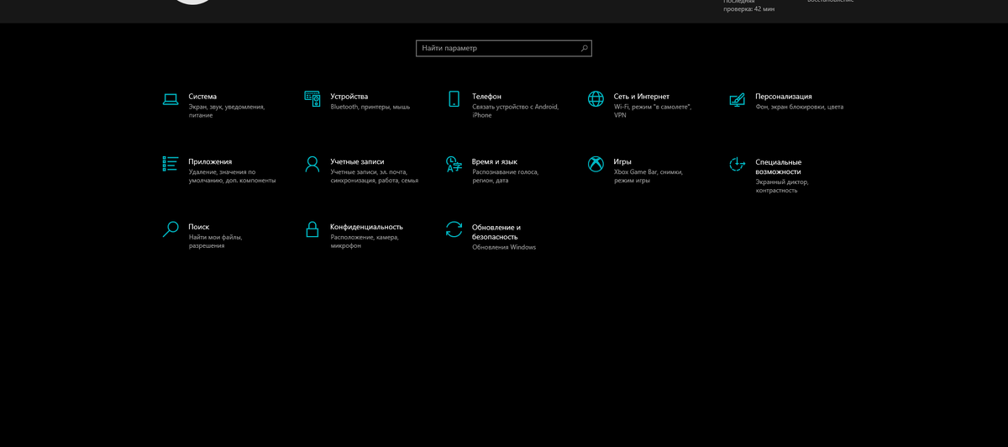Click text 'Обновления Windows'

tap(504, 247)
